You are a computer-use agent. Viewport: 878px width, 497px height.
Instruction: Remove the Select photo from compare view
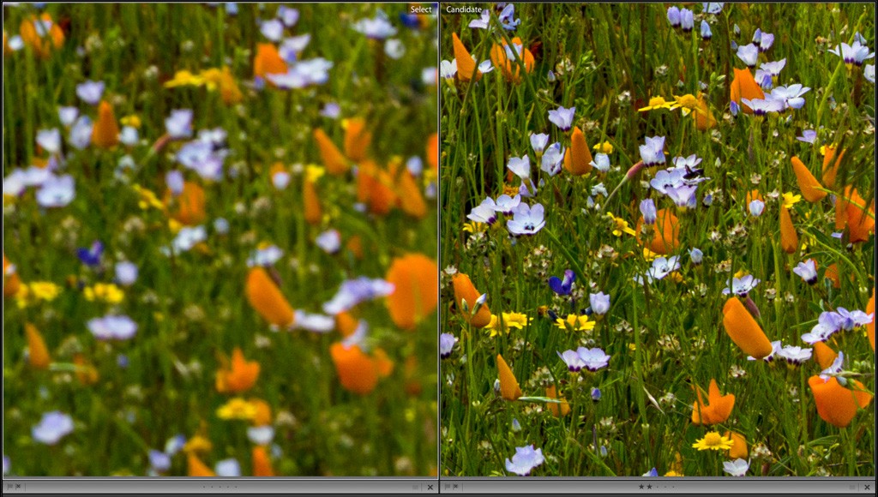pyautogui.click(x=430, y=487)
